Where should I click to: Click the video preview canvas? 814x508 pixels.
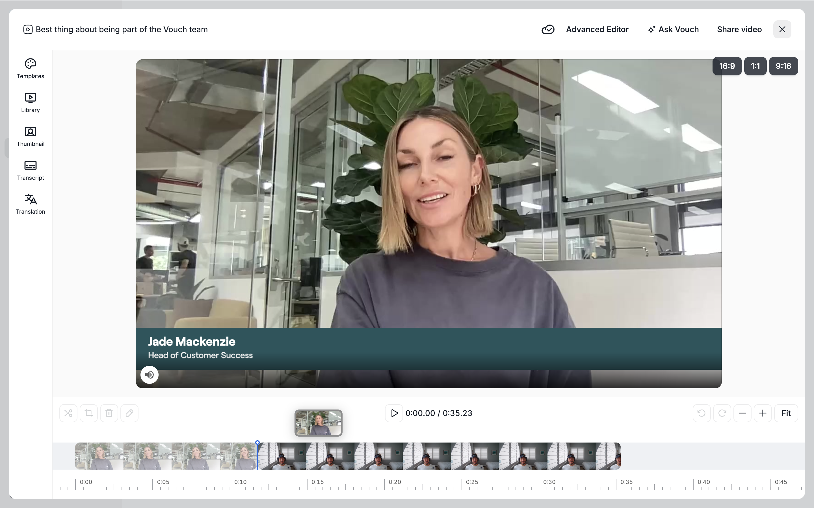[428, 224]
